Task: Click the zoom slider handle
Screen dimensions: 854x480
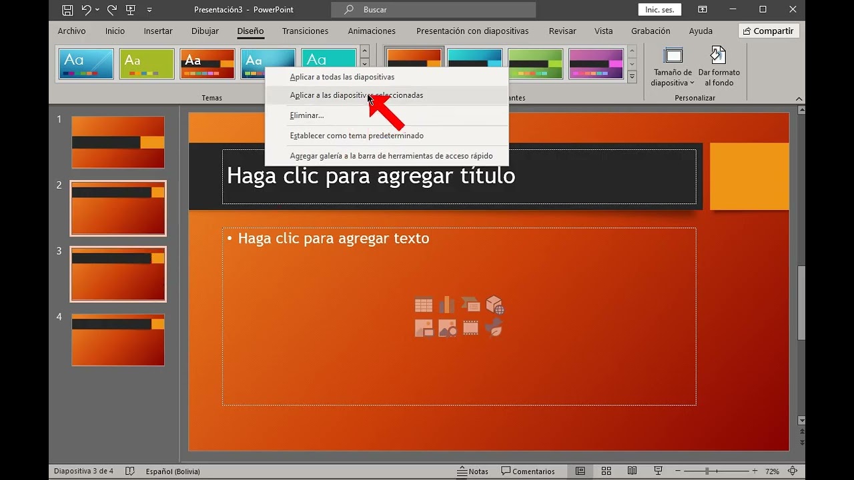Action: pos(707,471)
